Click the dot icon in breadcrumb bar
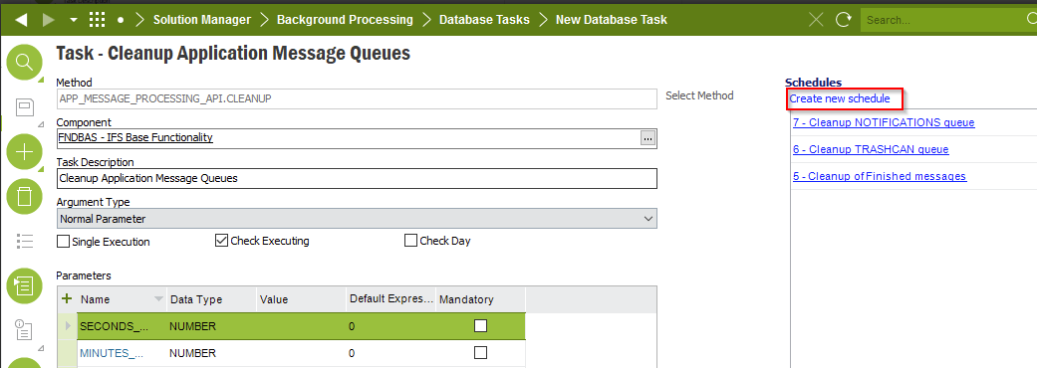The image size is (1037, 368). [121, 20]
